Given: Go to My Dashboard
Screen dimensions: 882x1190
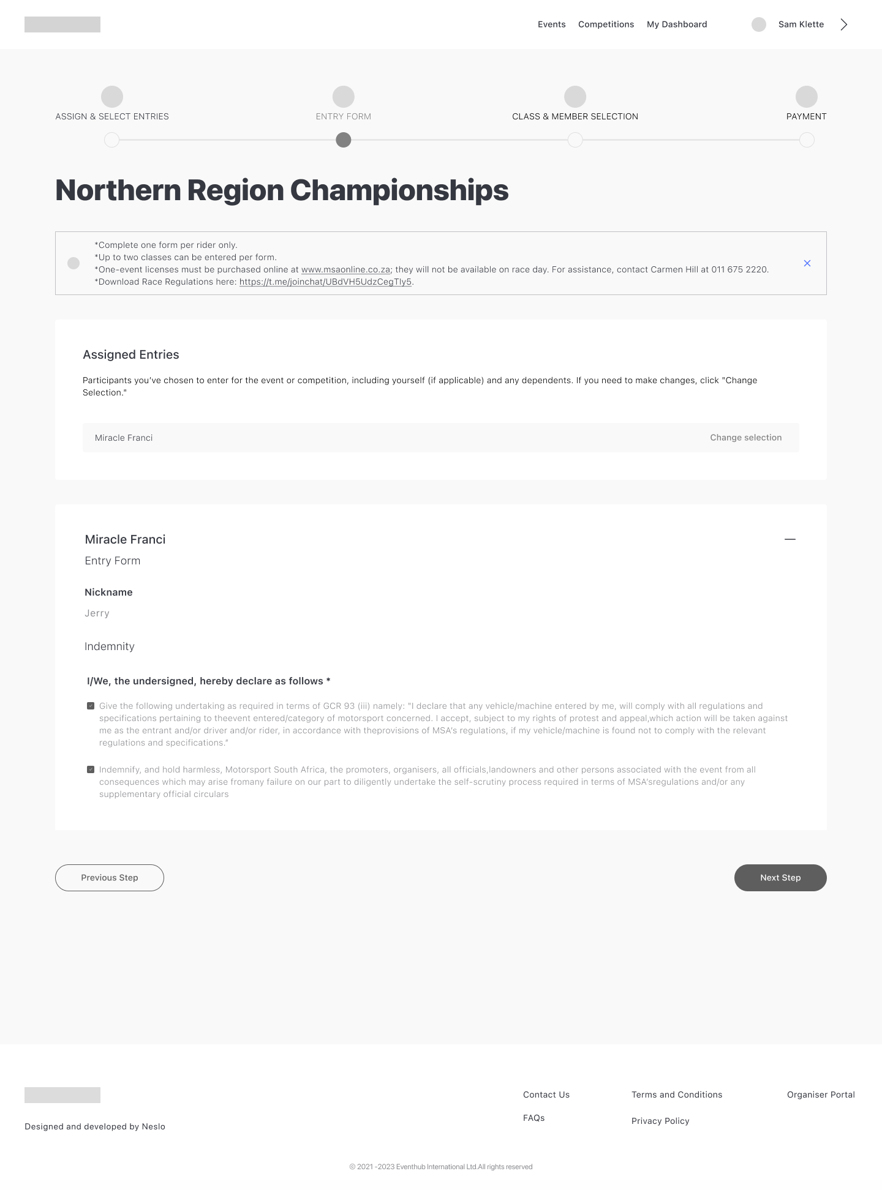Looking at the screenshot, I should 677,24.
